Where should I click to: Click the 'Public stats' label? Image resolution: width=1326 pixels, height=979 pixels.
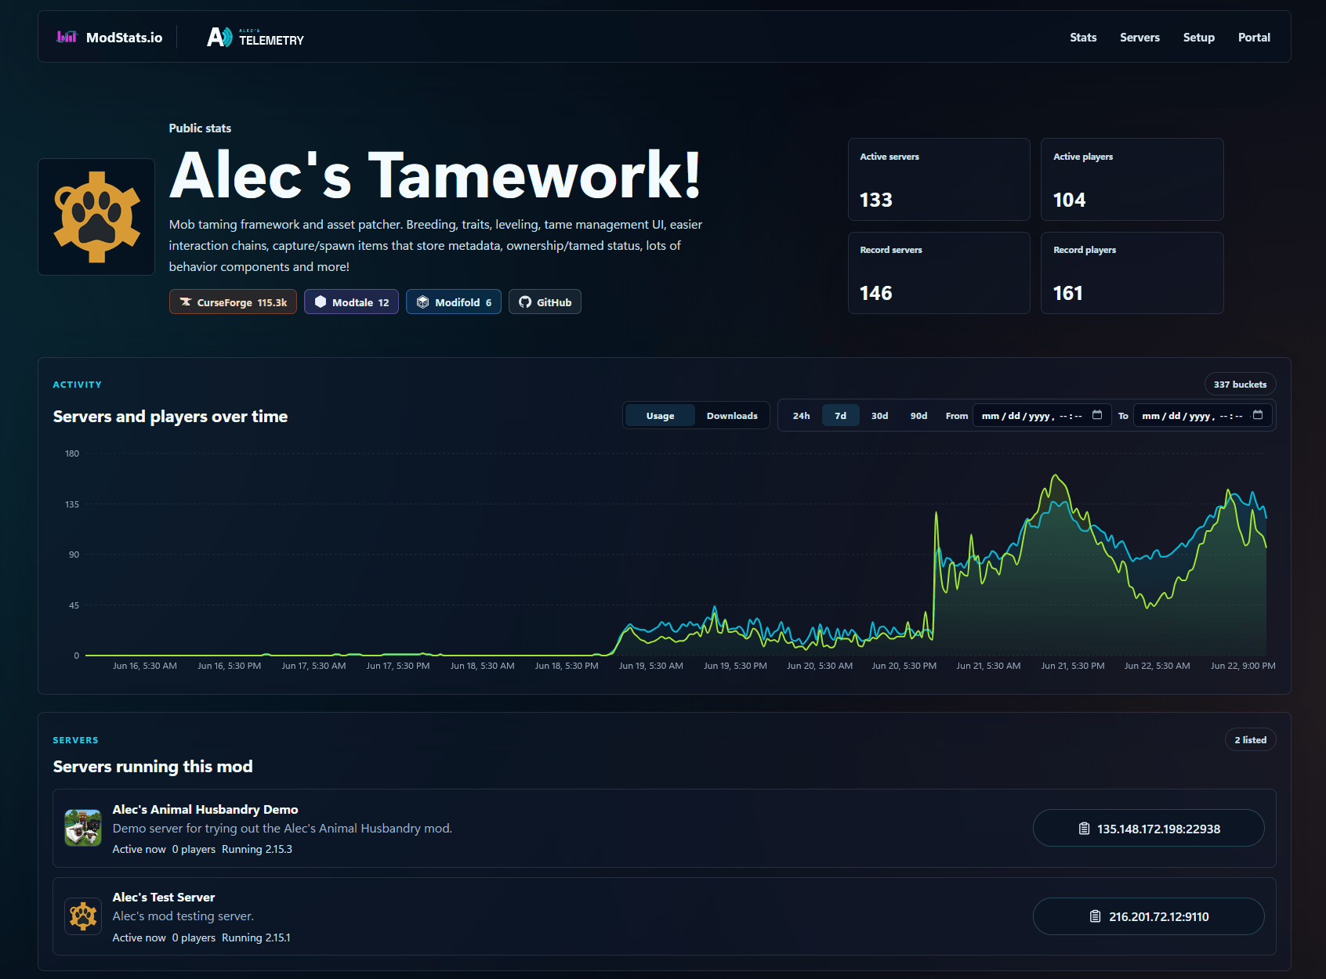click(200, 128)
